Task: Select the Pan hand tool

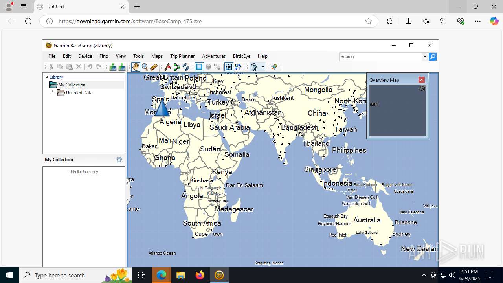Action: point(136,67)
